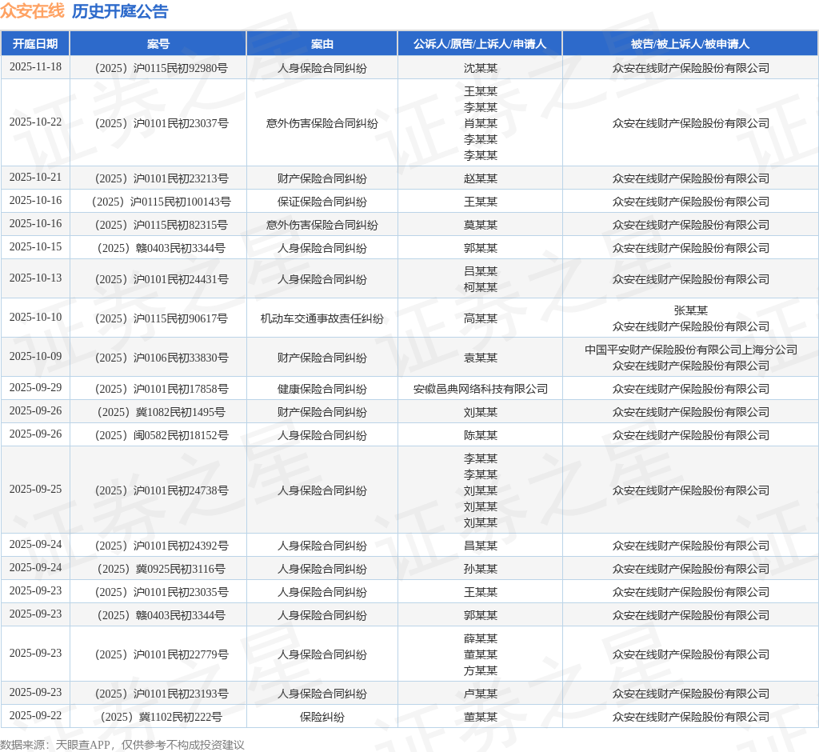Click plaintiff 刘某某 in 冀1082 row
Screen dimensions: 819x752
(480, 412)
